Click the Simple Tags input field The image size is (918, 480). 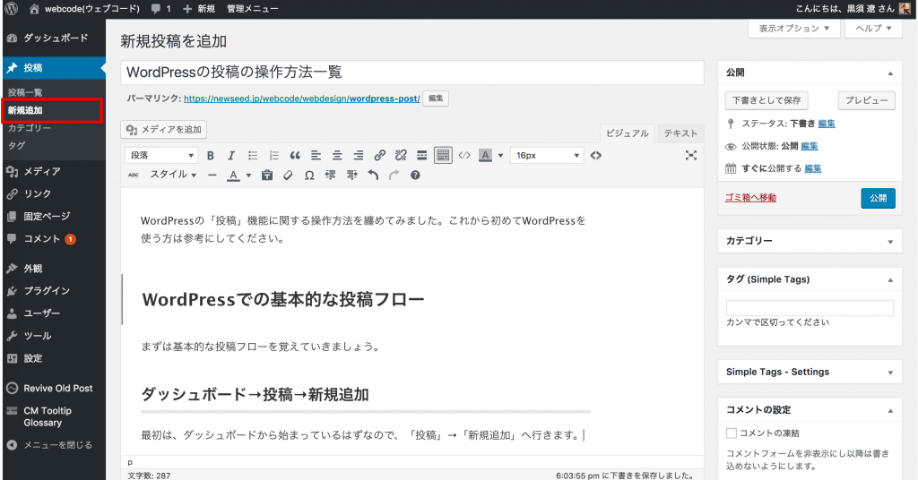(x=810, y=308)
